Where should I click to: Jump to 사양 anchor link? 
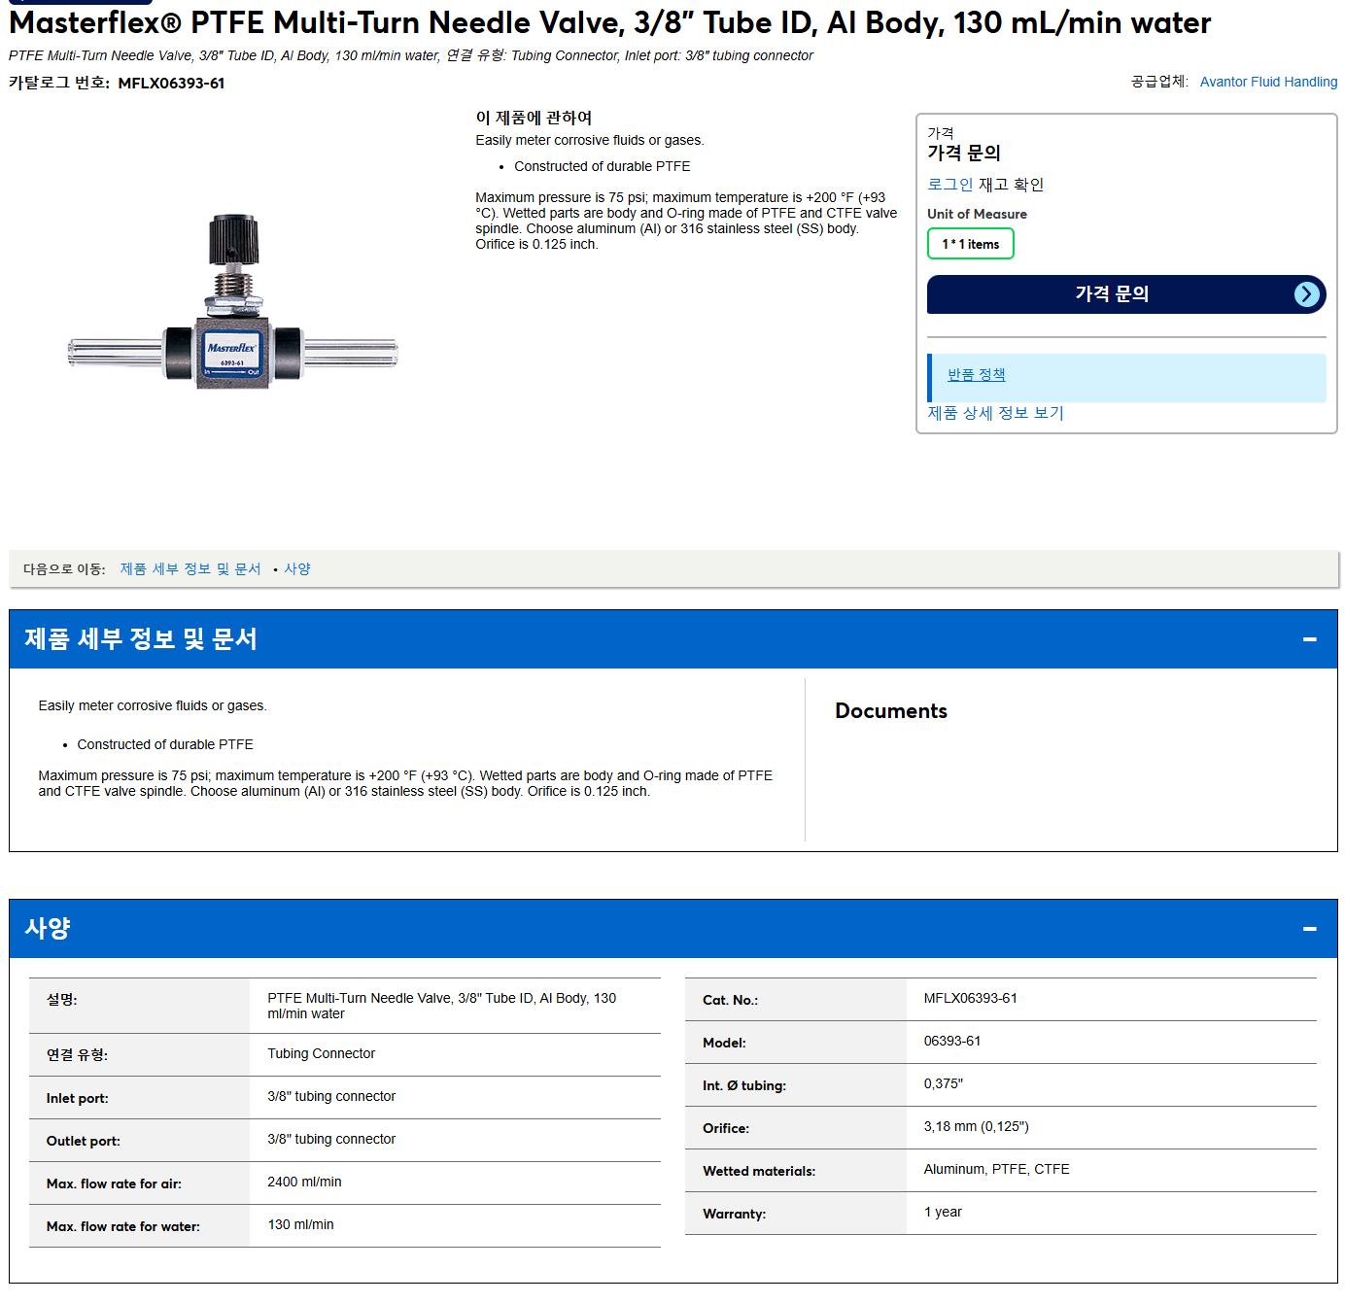pos(297,569)
